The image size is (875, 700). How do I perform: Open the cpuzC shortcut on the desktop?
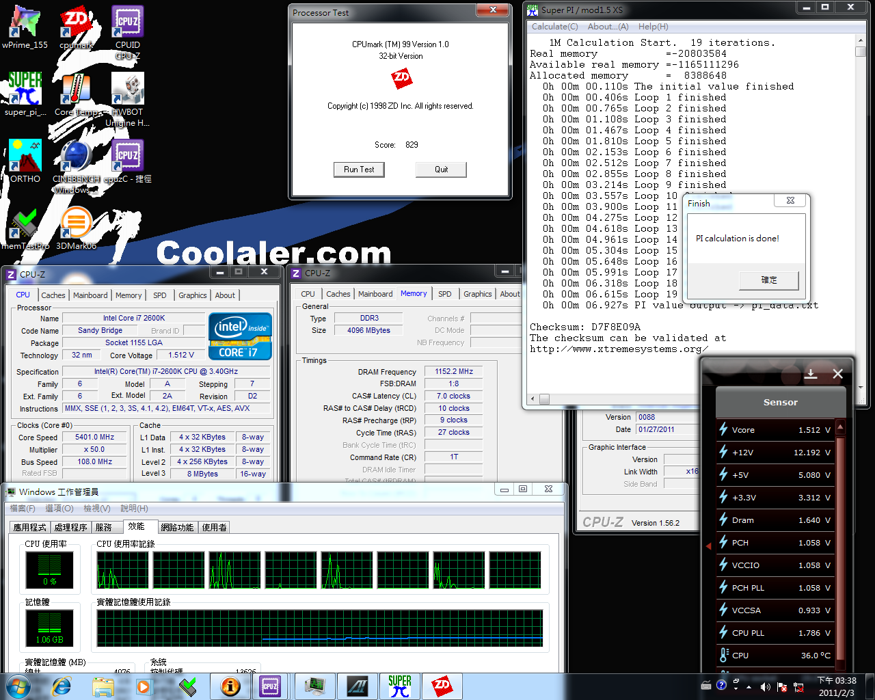(128, 161)
